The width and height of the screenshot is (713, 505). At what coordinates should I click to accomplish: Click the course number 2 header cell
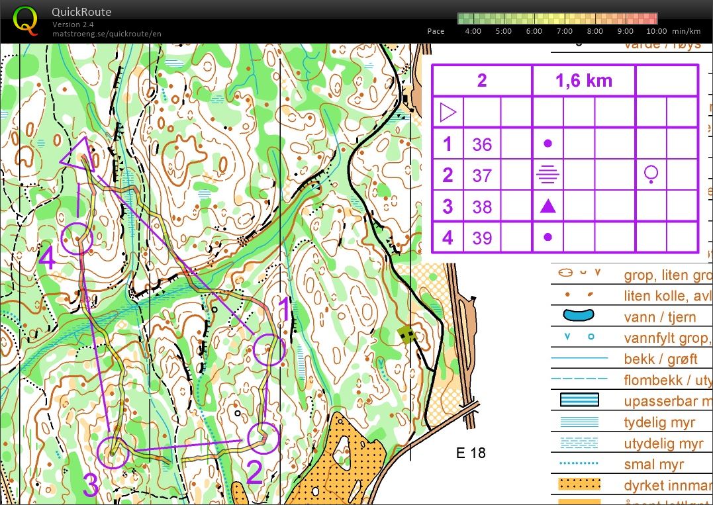coord(482,81)
